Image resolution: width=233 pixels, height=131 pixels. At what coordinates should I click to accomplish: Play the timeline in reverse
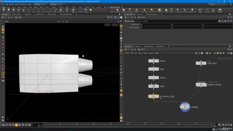coord(13,125)
